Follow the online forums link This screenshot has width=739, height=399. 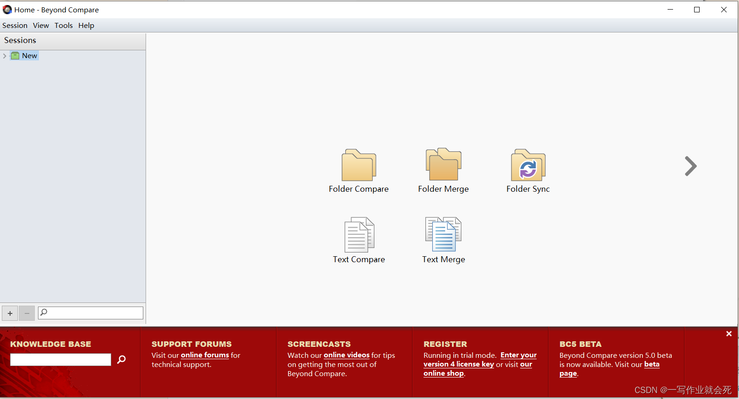point(205,355)
